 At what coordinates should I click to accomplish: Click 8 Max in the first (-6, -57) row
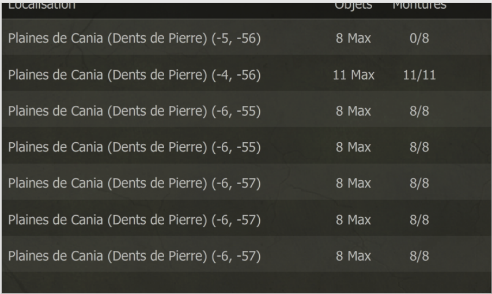coord(353,183)
